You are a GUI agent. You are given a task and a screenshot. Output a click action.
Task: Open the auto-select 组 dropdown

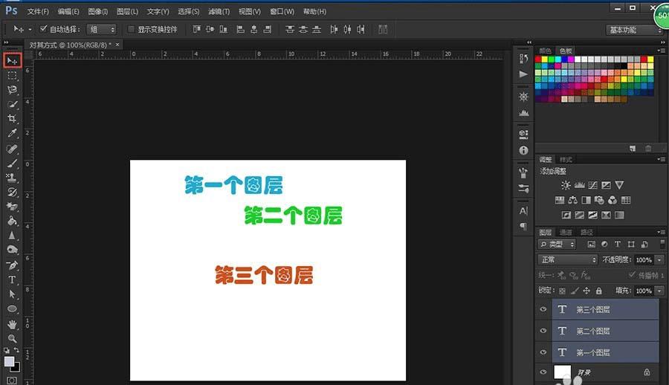102,30
